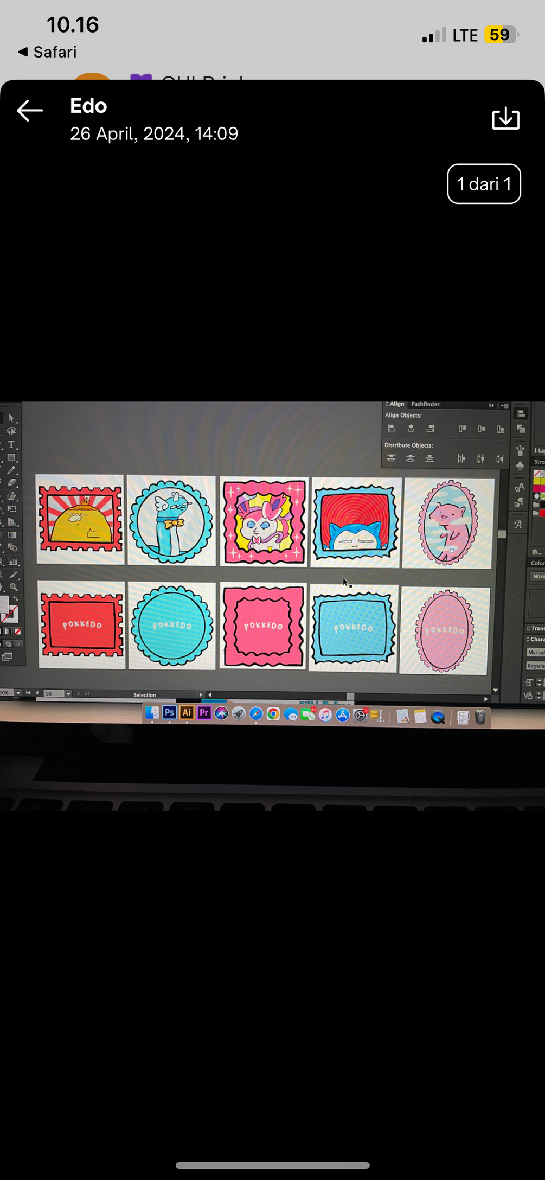545x1180 pixels.
Task: Open the Character Styles panel icon
Action: coord(519,487)
